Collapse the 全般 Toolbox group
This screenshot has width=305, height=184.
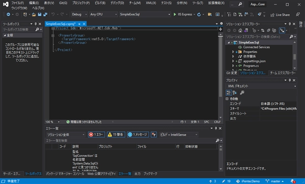click(x=5, y=35)
